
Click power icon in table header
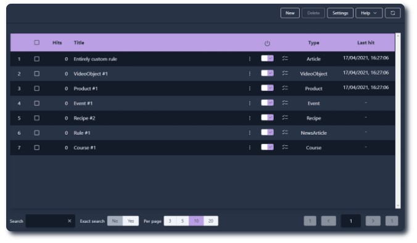(x=267, y=43)
